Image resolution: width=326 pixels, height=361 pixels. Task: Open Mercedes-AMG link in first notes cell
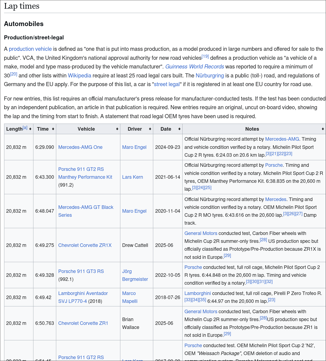[x=282, y=139]
